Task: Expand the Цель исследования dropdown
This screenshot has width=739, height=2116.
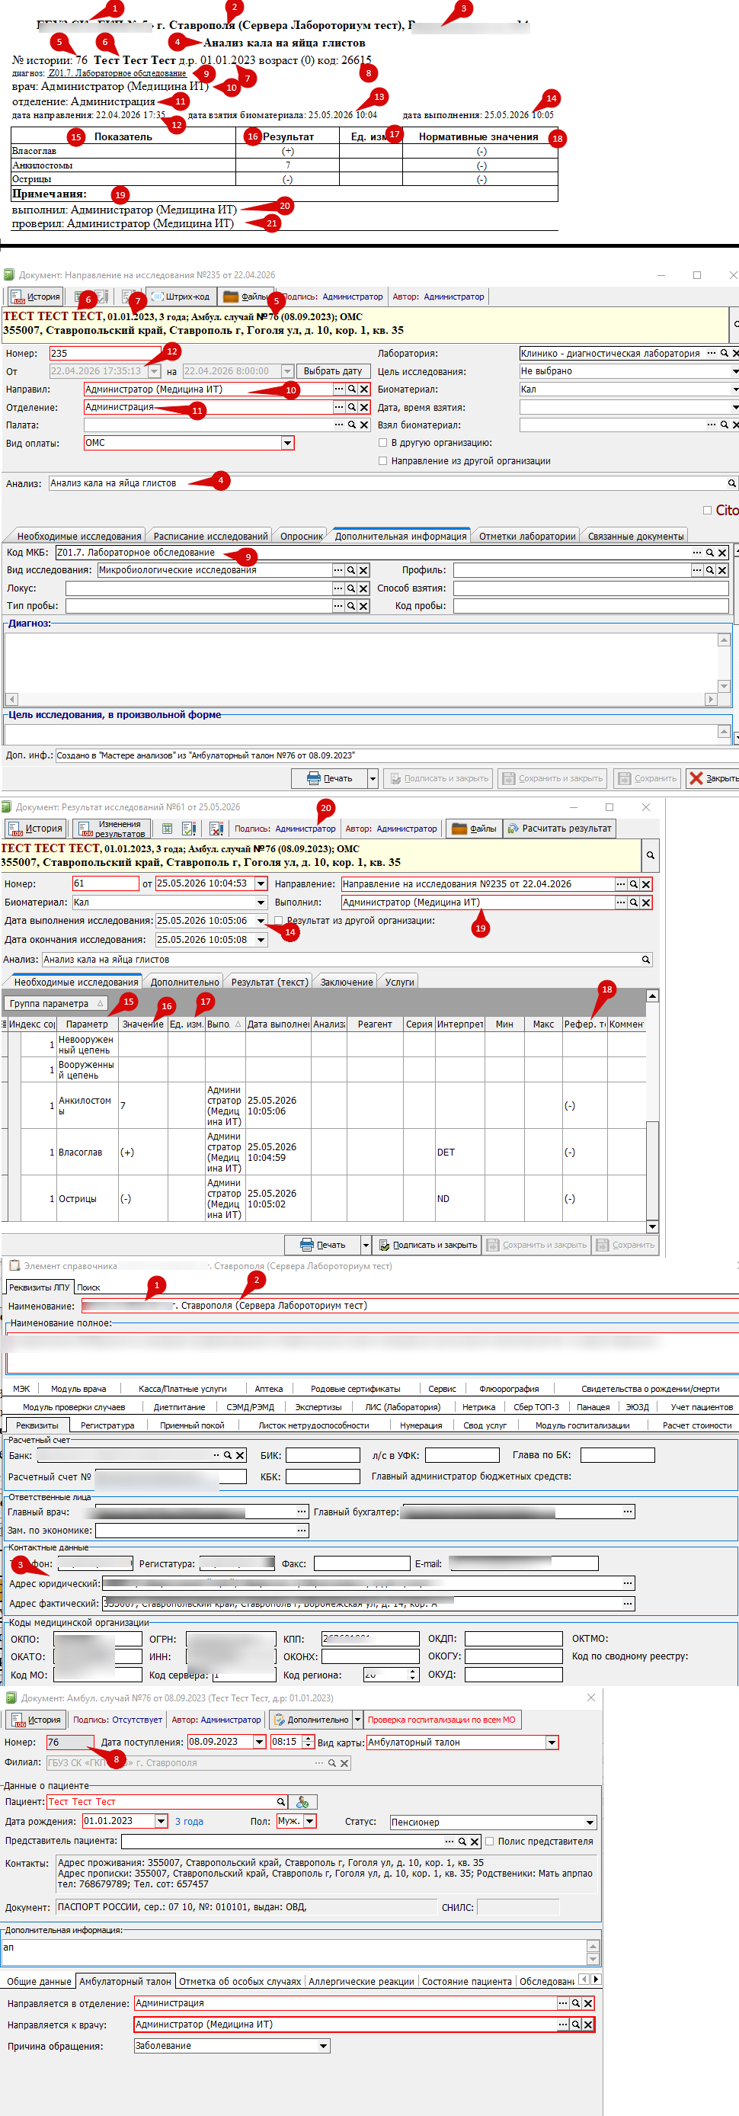Action: 734,371
